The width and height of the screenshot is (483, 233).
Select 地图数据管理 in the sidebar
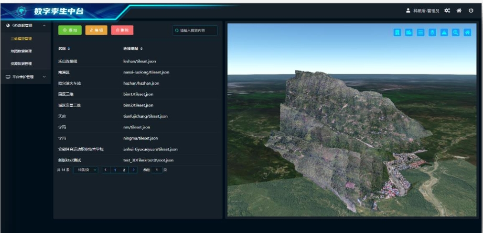[21, 51]
